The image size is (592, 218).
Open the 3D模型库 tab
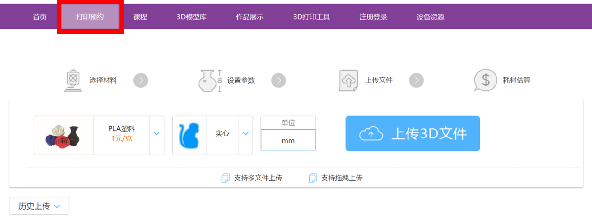point(191,17)
